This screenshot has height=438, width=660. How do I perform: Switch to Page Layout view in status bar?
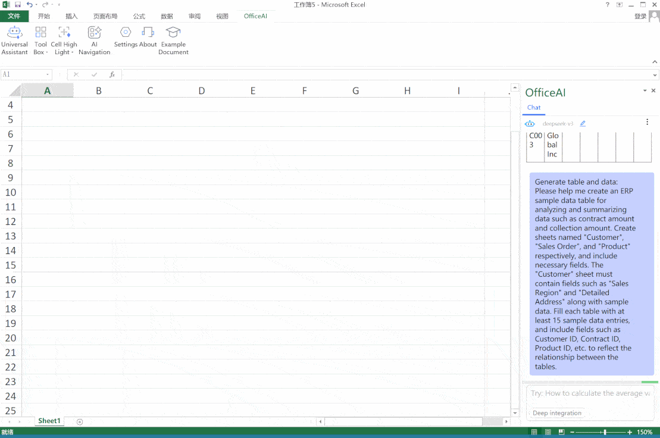point(548,432)
